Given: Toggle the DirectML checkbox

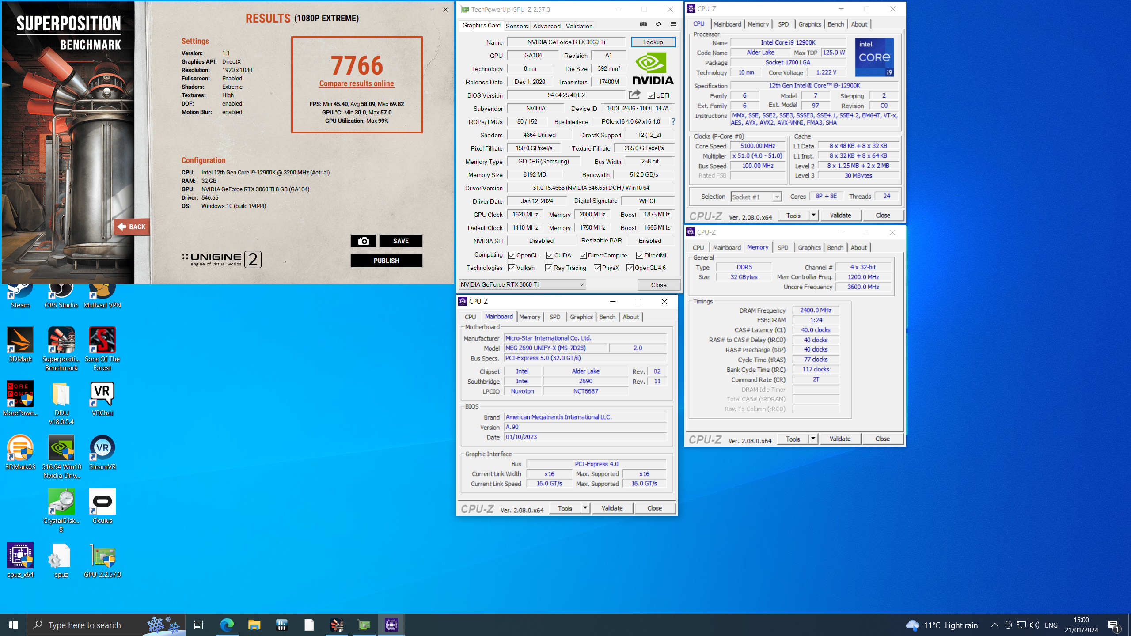Looking at the screenshot, I should pyautogui.click(x=640, y=255).
